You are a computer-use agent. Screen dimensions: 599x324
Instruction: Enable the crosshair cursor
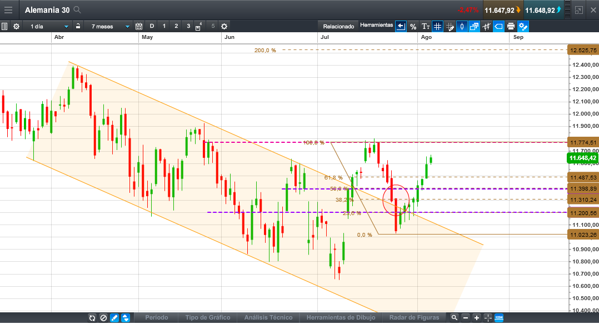coord(488,318)
